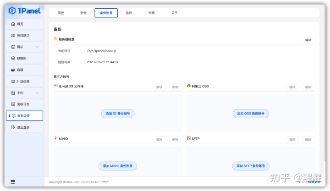
Task: Click 编辑 for 亚马逊 S3 云存储
Action: (159, 87)
